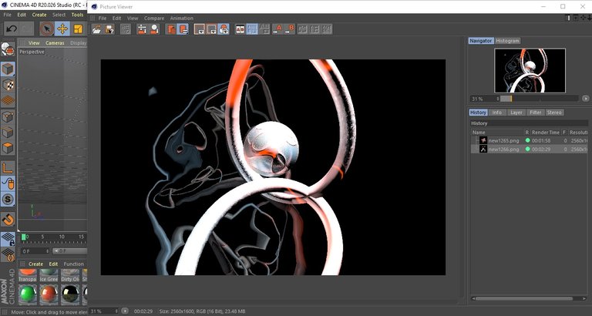Select the Workplane orange grid icon
The height and width of the screenshot is (316, 592).
click(8, 101)
